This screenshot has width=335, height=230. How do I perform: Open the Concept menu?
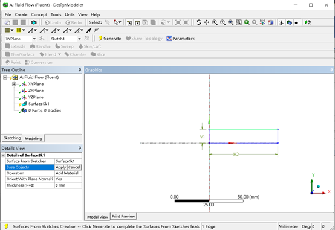pyautogui.click(x=39, y=14)
